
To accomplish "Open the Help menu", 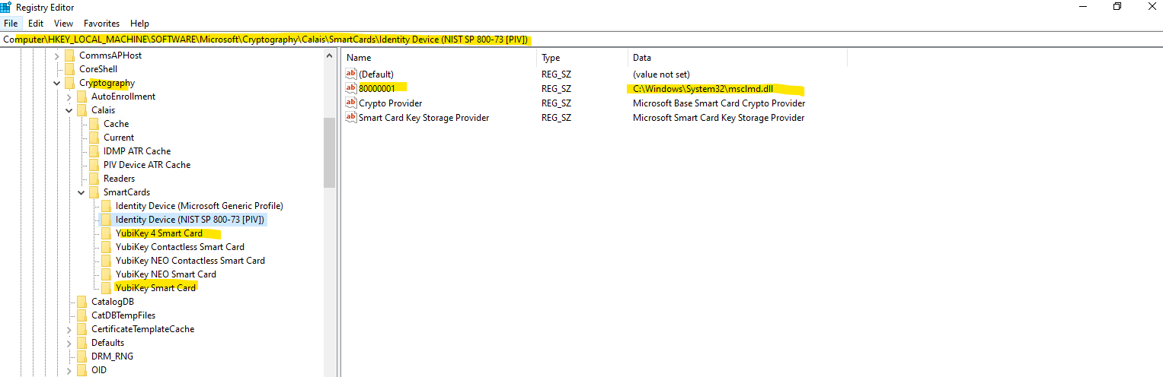I will pyautogui.click(x=140, y=24).
